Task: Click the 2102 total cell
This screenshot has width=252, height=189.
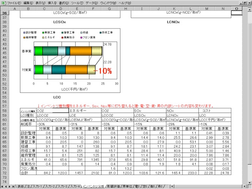Action: pyautogui.click(x=93, y=173)
